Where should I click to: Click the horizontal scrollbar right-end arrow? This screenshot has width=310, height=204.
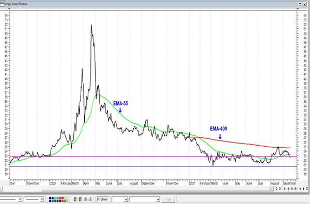272,189
